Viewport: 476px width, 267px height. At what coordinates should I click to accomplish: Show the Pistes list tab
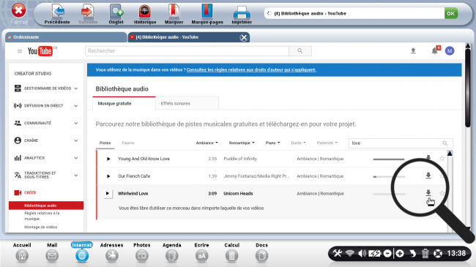pos(105,143)
